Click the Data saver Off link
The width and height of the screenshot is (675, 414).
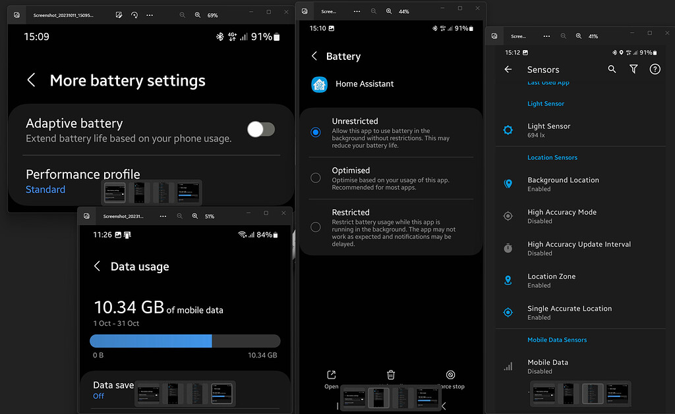tap(98, 396)
